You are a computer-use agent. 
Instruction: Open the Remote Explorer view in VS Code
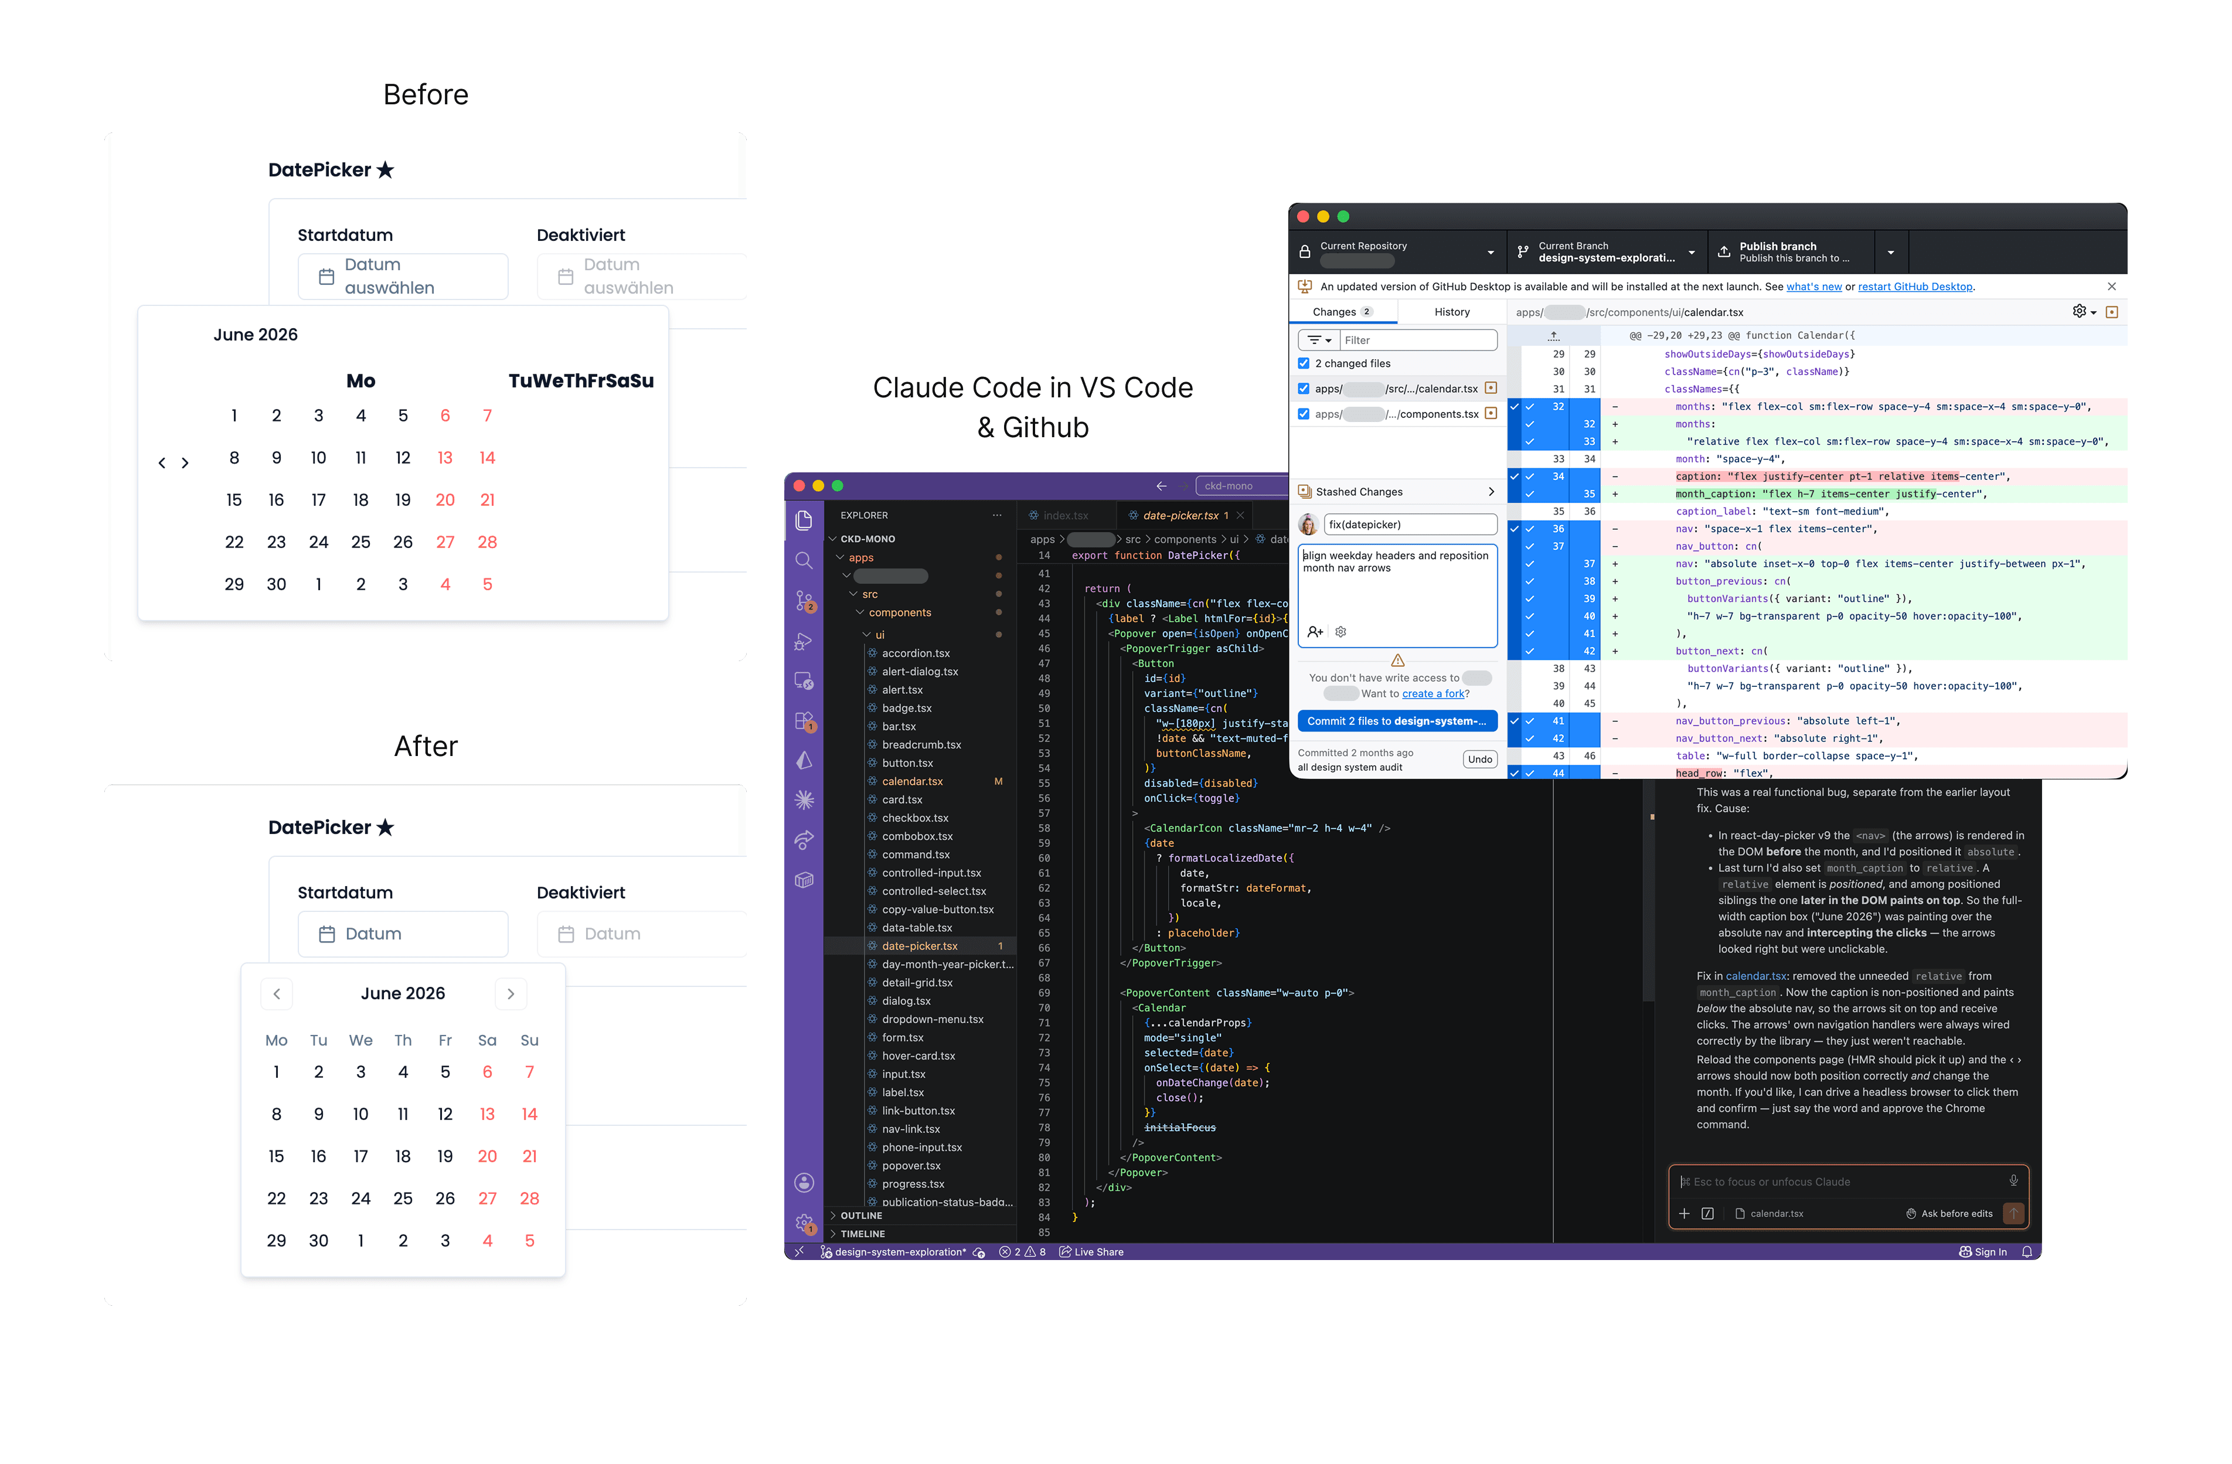[804, 681]
